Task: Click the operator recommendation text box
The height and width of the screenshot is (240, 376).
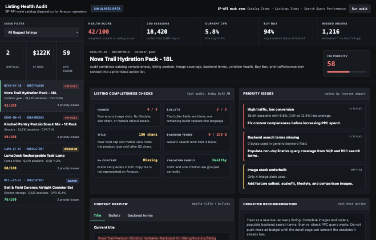Action: click(304, 227)
